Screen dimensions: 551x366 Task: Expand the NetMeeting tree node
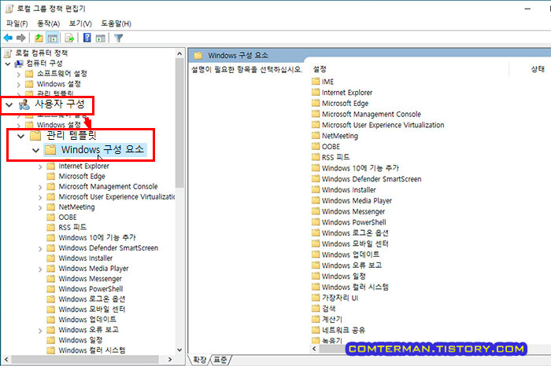(x=40, y=208)
